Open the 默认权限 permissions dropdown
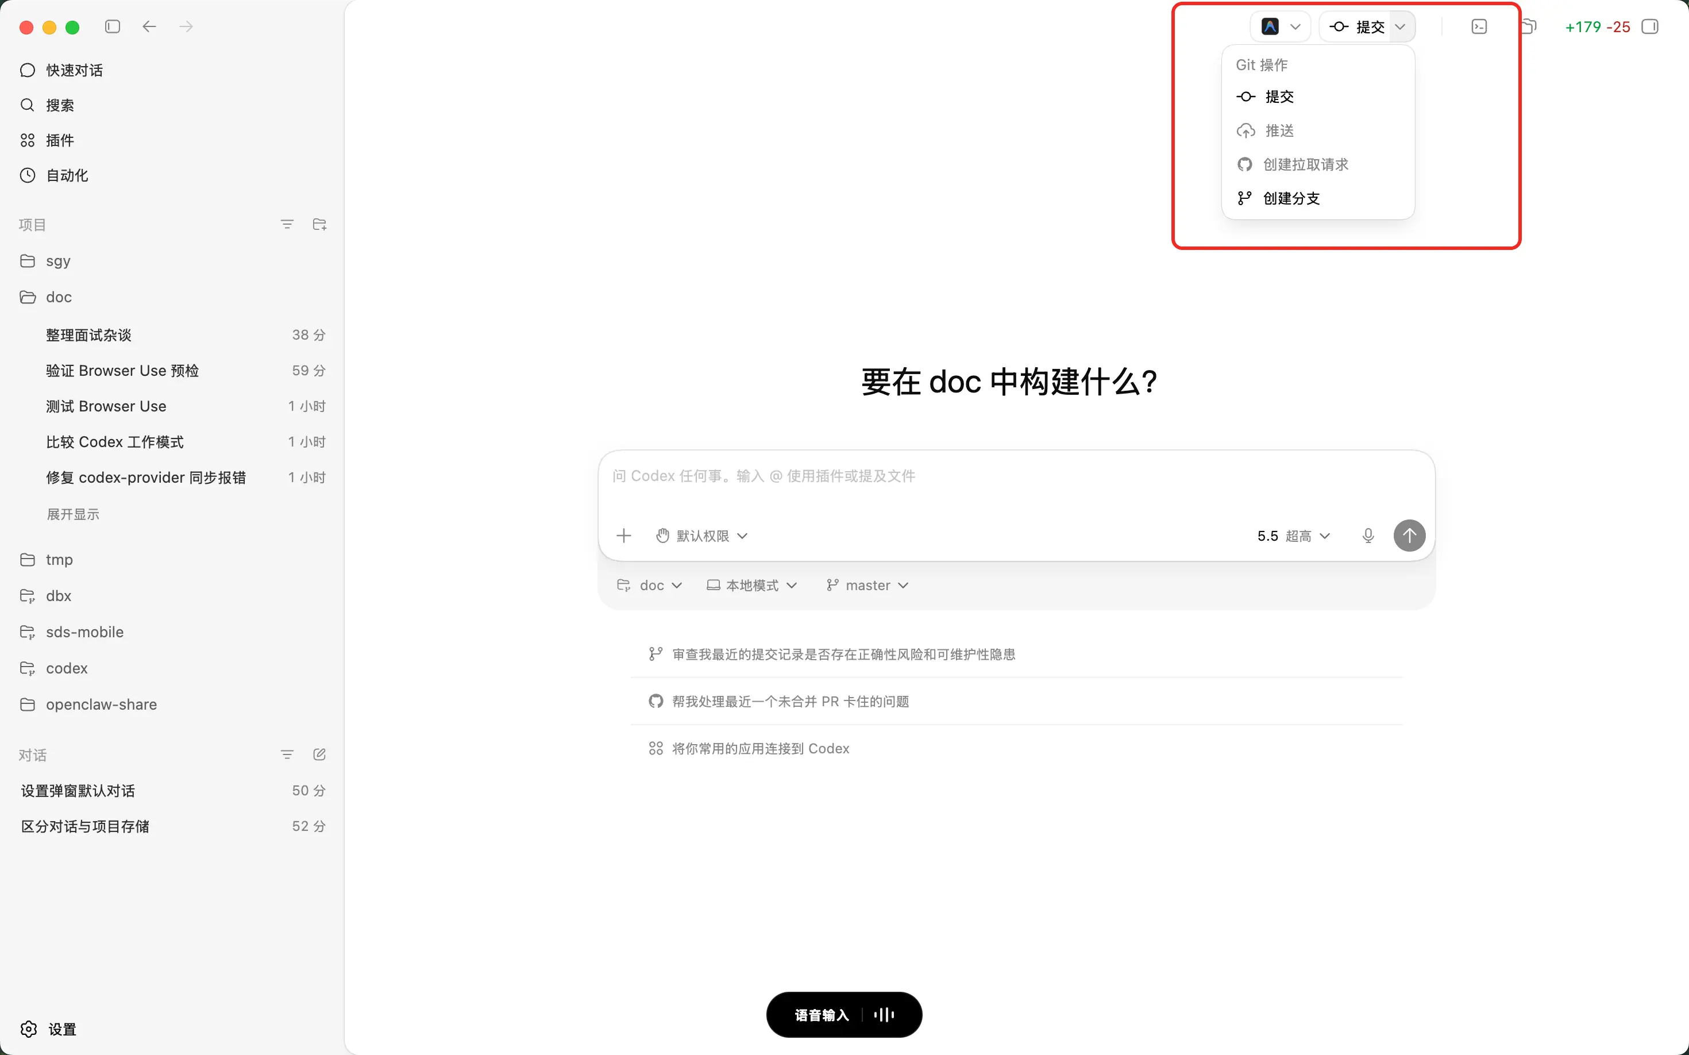1689x1055 pixels. [x=702, y=535]
